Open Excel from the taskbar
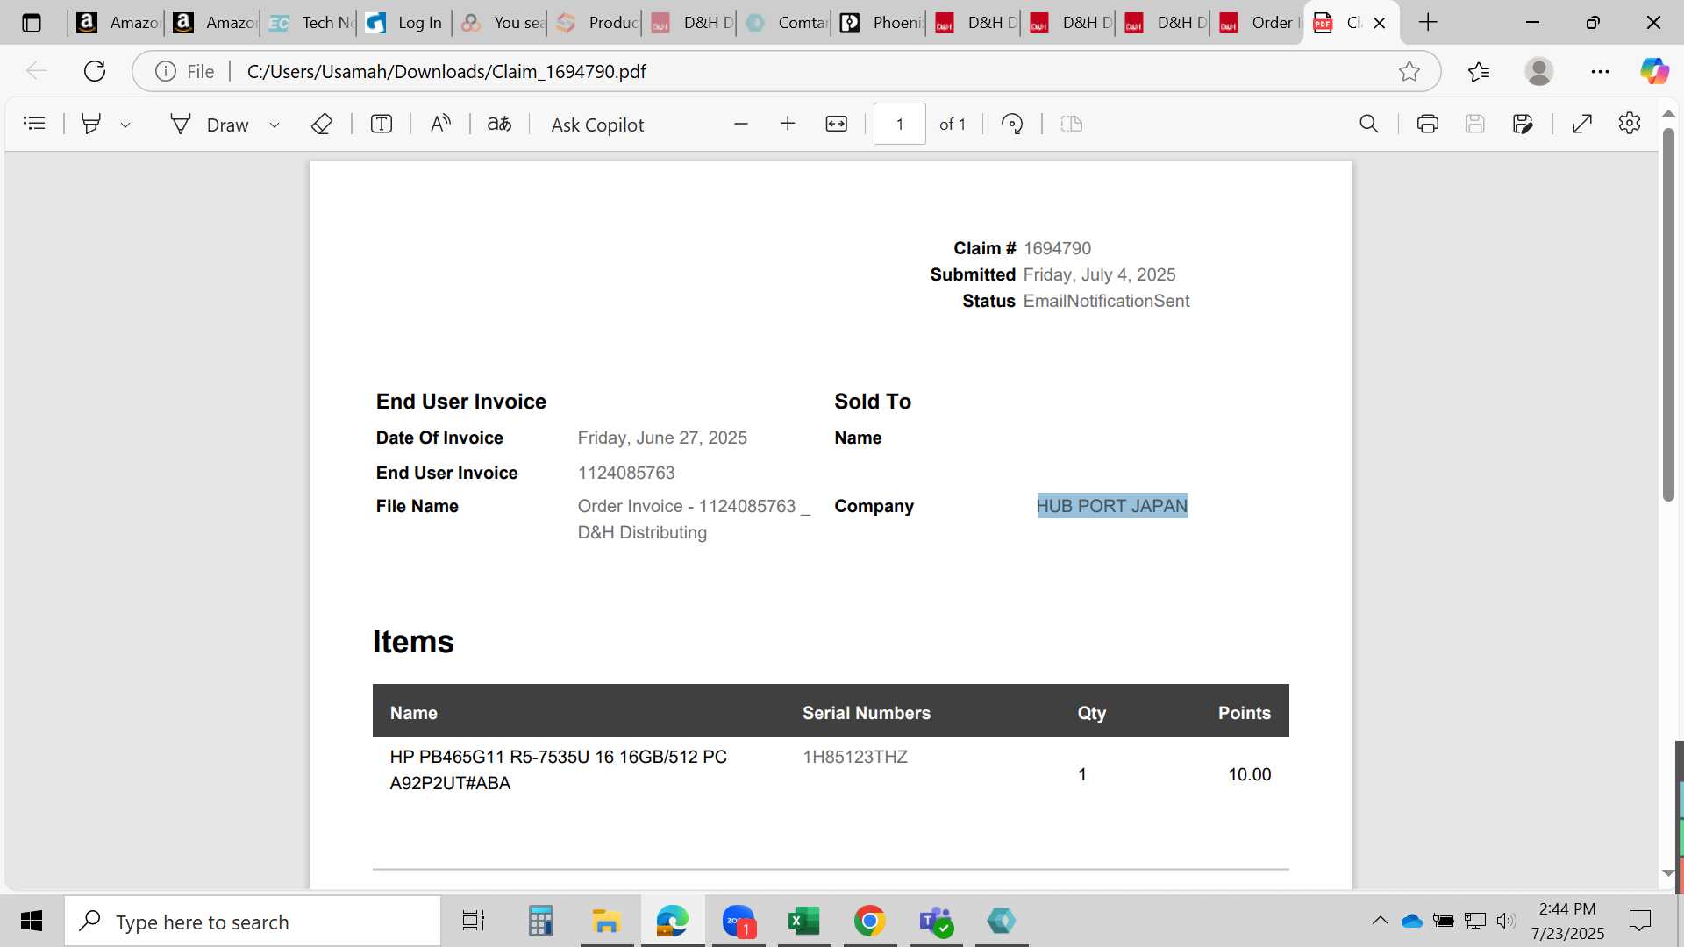 click(x=803, y=921)
